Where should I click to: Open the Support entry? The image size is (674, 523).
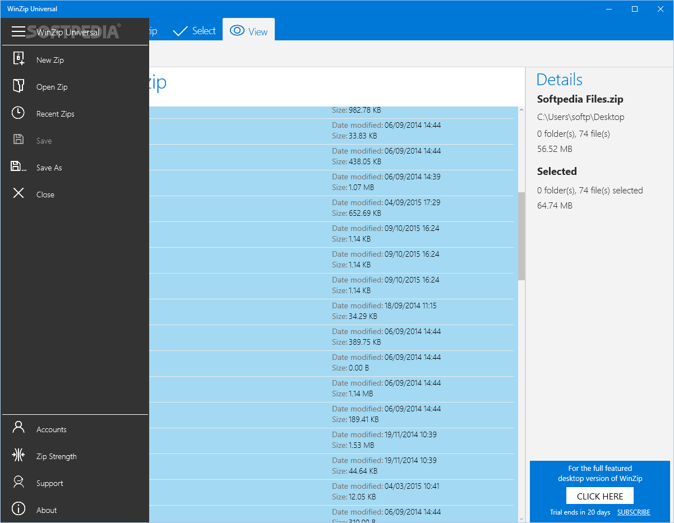(75, 483)
